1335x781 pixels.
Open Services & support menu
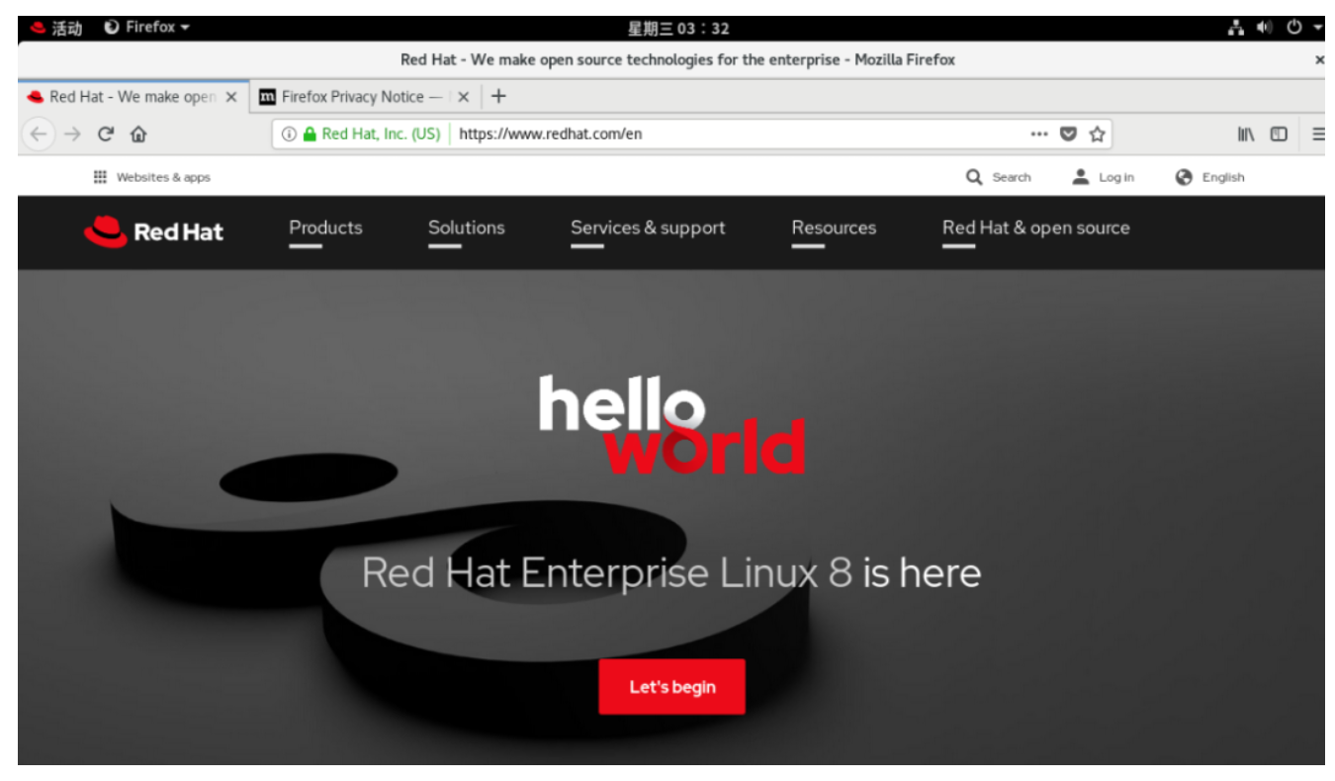point(647,228)
